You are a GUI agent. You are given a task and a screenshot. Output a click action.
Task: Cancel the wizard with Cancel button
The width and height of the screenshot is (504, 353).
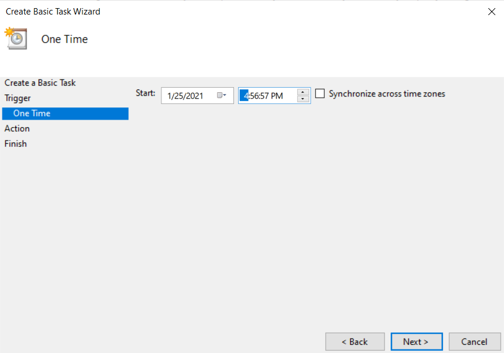(x=475, y=341)
